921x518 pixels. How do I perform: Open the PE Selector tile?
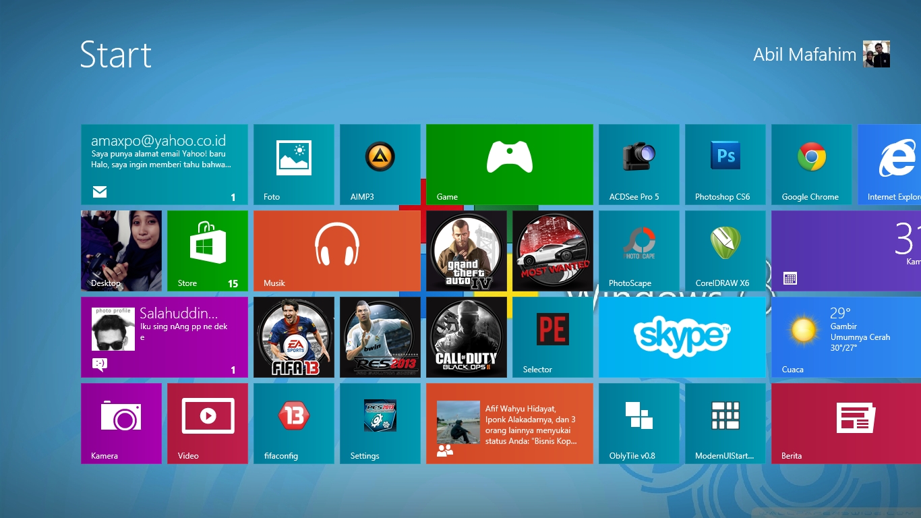553,337
